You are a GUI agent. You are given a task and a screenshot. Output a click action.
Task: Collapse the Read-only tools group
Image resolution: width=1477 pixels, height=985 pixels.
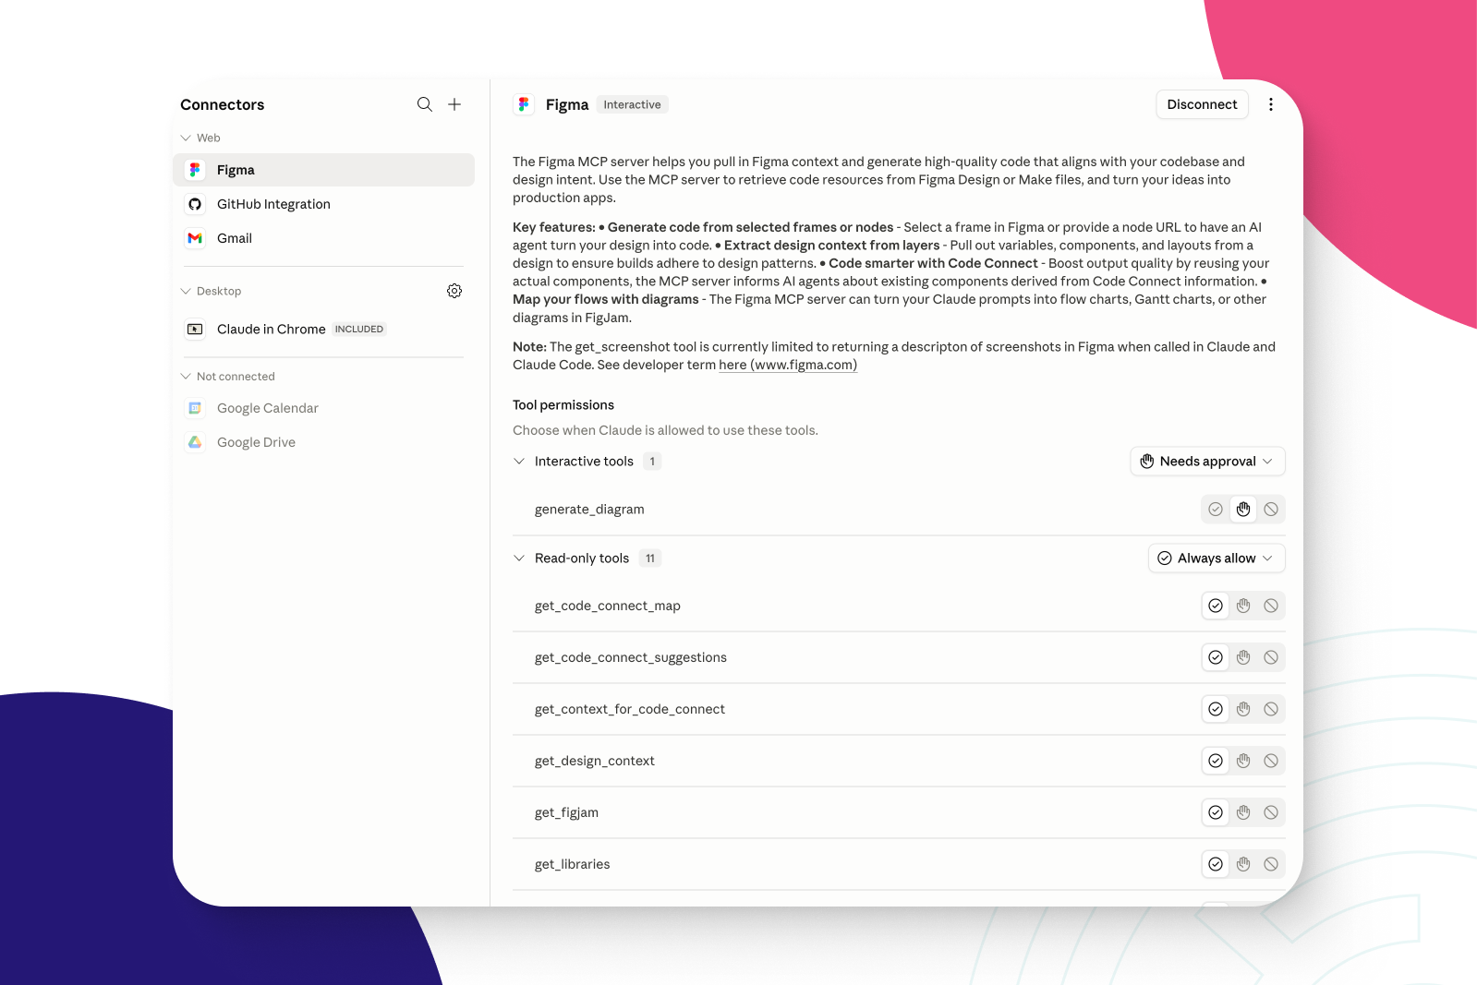[x=519, y=559]
